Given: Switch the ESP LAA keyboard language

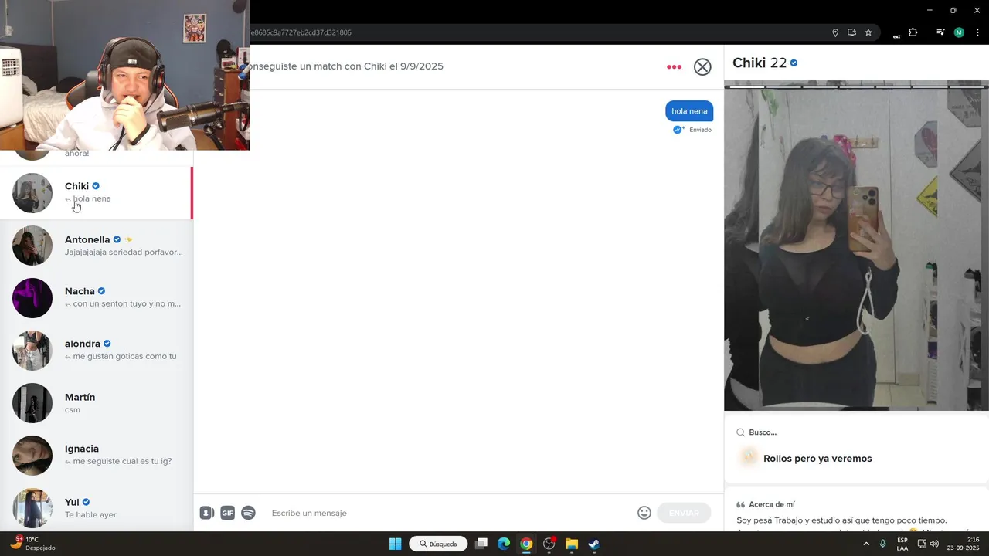Looking at the screenshot, I should [902, 544].
